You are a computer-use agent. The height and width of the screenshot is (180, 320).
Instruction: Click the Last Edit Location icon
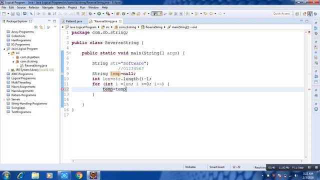coord(205,13)
